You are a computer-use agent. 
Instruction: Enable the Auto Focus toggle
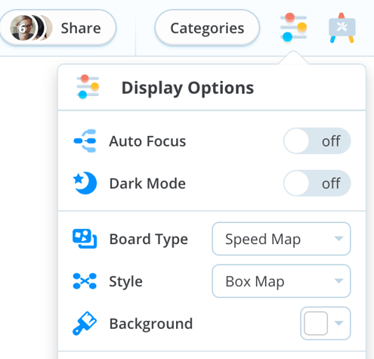317,141
